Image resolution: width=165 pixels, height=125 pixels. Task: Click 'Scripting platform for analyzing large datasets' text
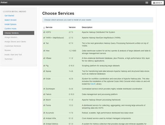(101, 66)
